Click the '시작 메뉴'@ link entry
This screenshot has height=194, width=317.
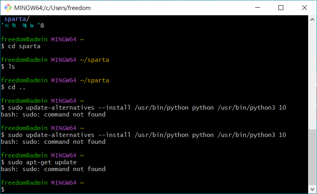tap(22, 25)
